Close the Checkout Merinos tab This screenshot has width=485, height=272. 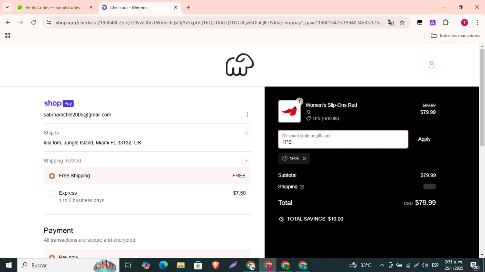(176, 7)
